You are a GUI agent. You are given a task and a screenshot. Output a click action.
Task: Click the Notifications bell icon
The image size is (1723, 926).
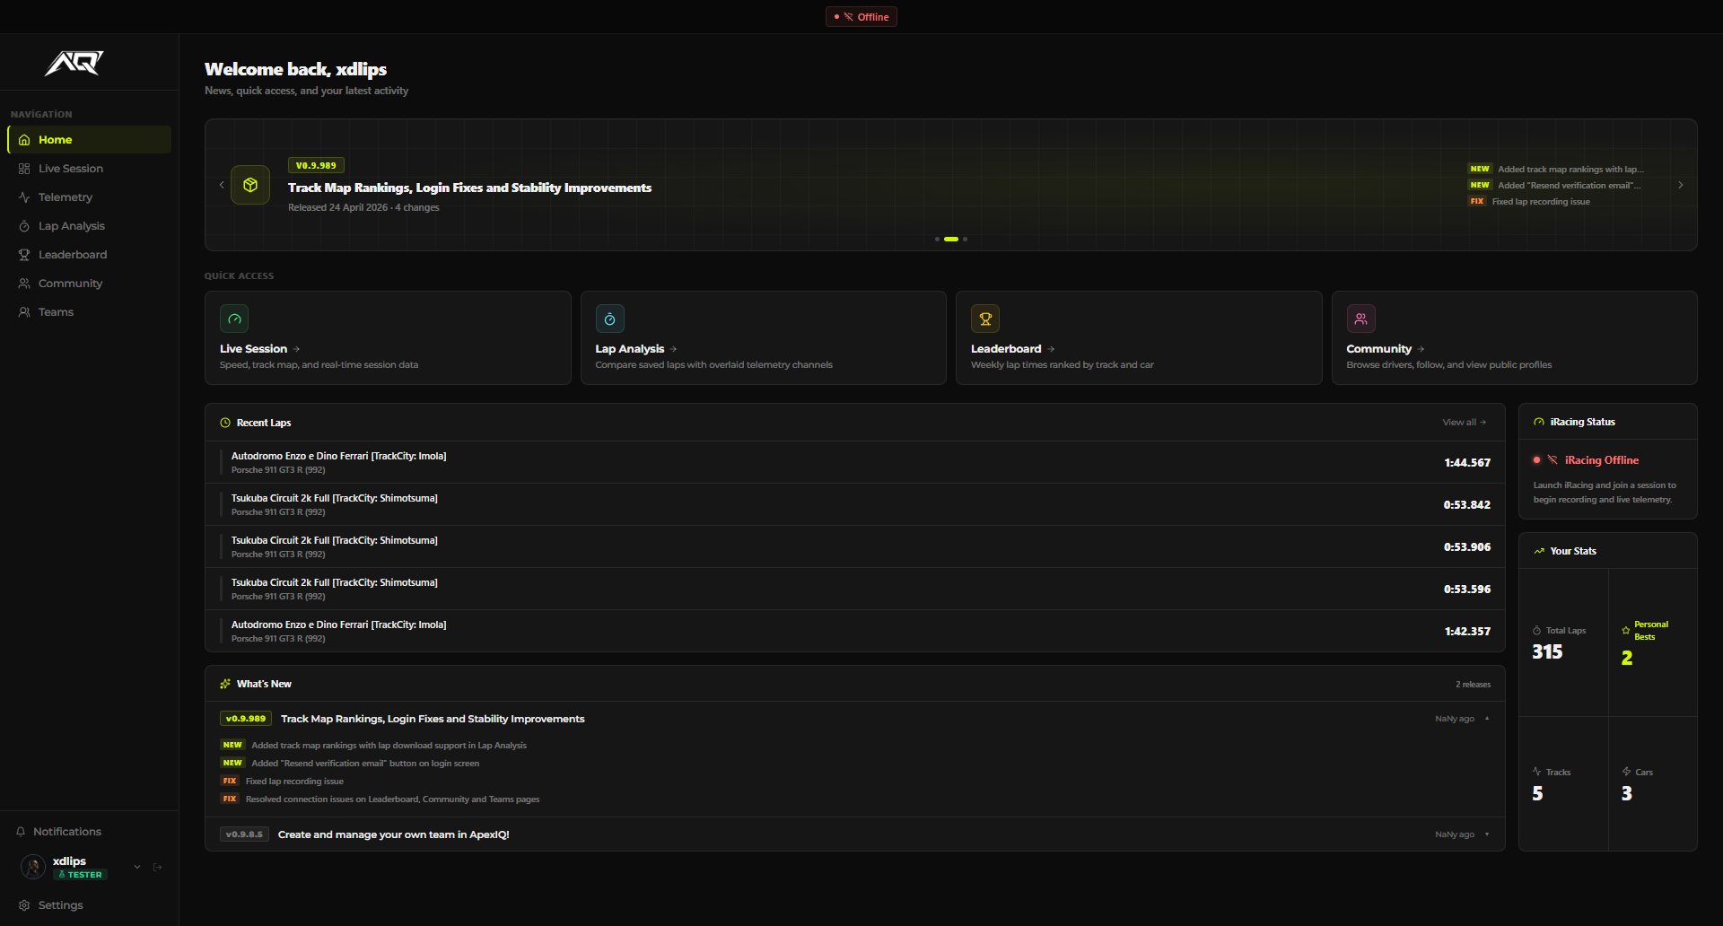tap(21, 832)
